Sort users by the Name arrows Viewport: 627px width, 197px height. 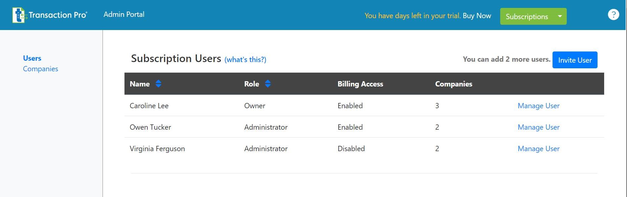[158, 84]
